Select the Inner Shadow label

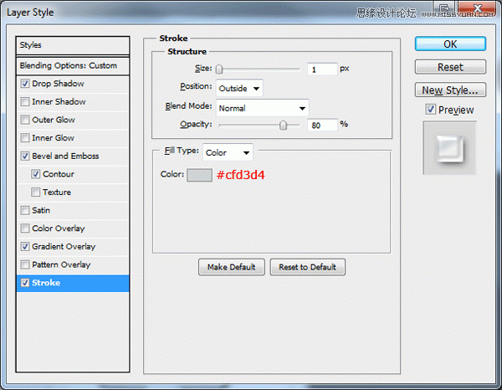coord(59,102)
